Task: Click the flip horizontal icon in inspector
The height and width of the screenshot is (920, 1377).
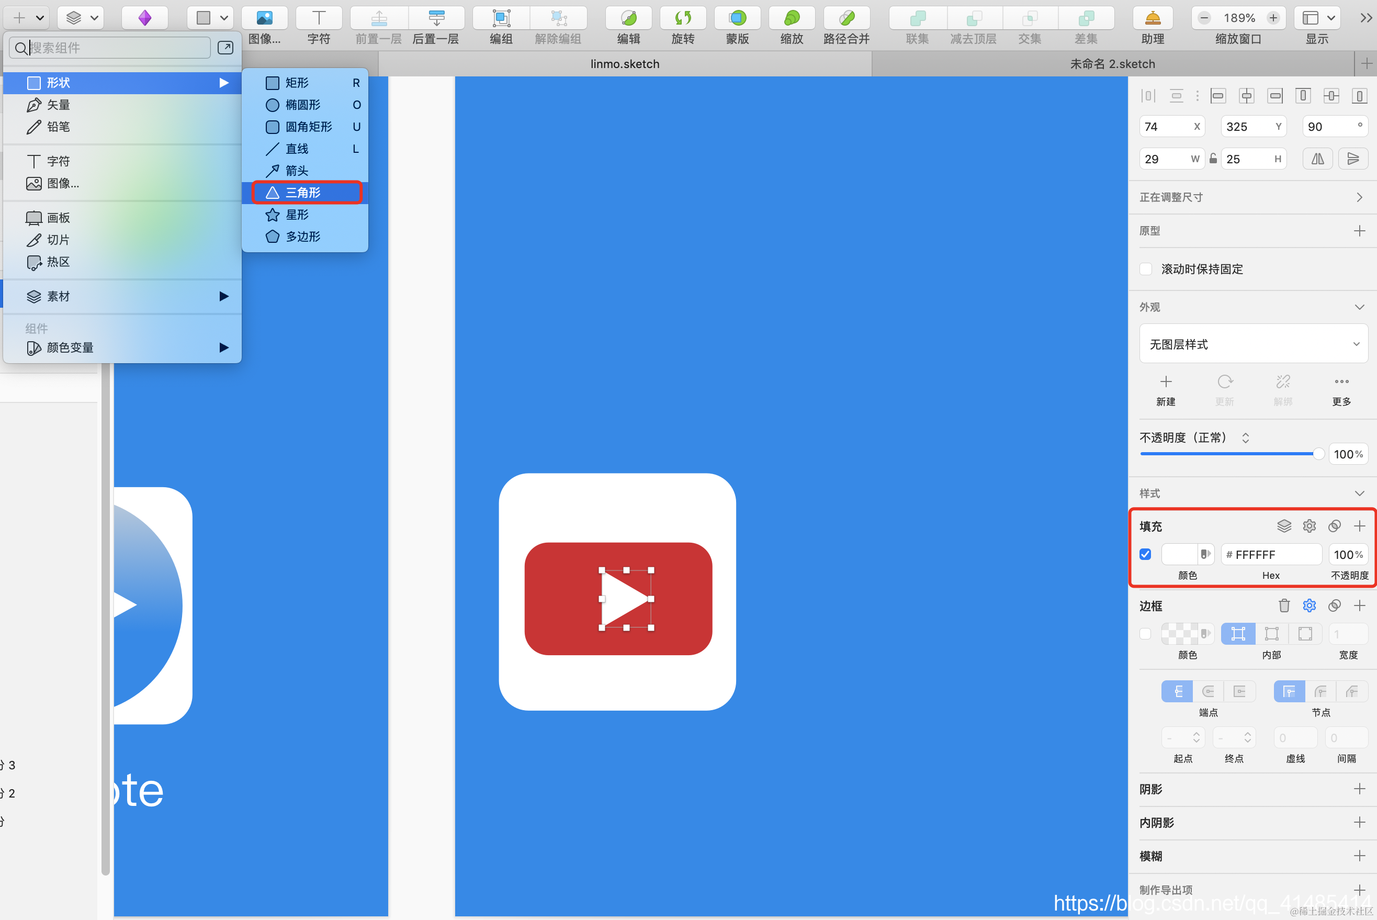Action: pos(1317,159)
